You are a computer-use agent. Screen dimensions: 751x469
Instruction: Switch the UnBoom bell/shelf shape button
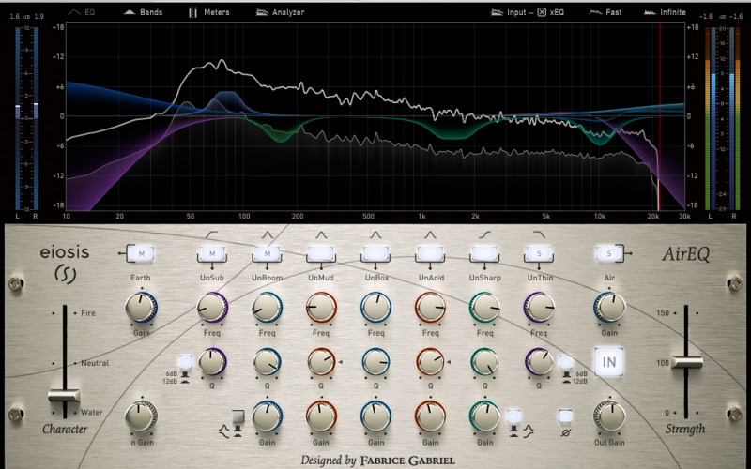238,417
